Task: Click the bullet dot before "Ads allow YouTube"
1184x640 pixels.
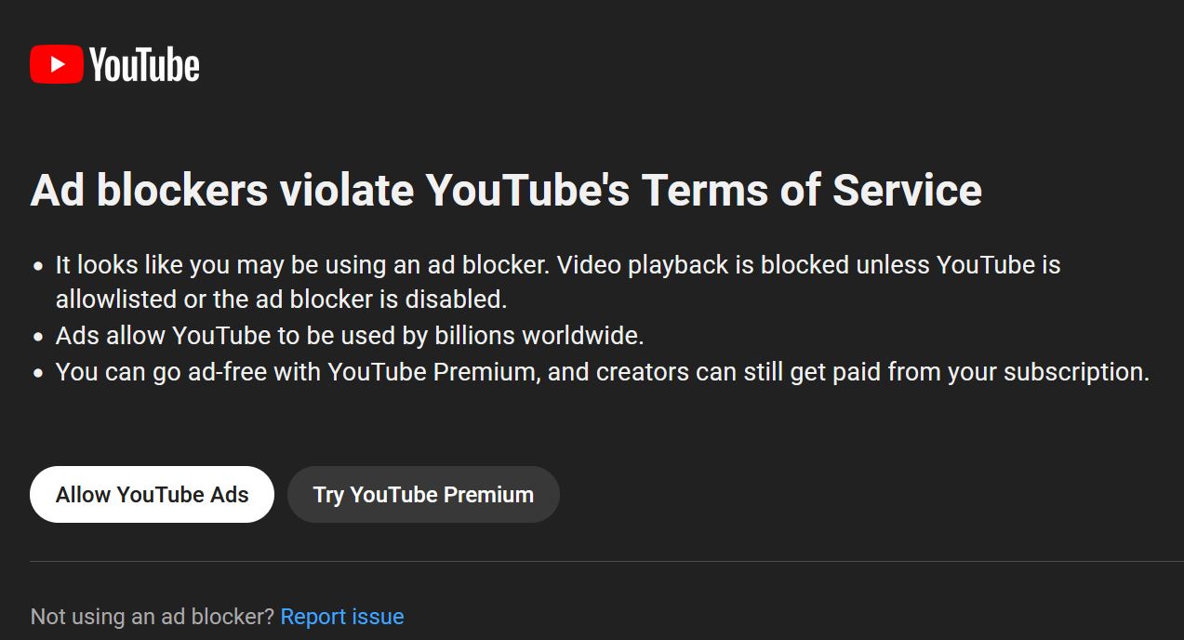Action: tap(38, 337)
